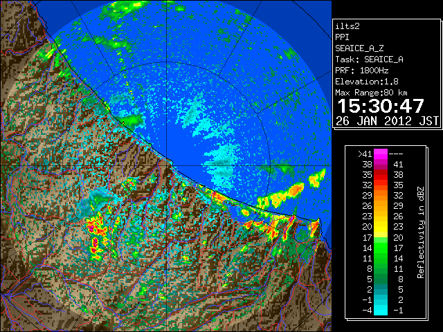This screenshot has height=332, width=443.
Task: Pick the yellow 20–23 dBZ swatch
Action: point(381,227)
